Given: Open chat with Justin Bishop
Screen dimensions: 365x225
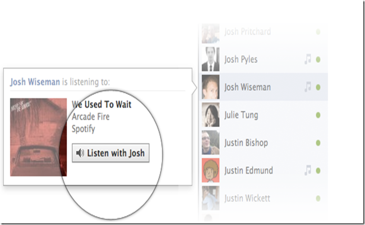Looking at the screenshot, I should [265, 143].
